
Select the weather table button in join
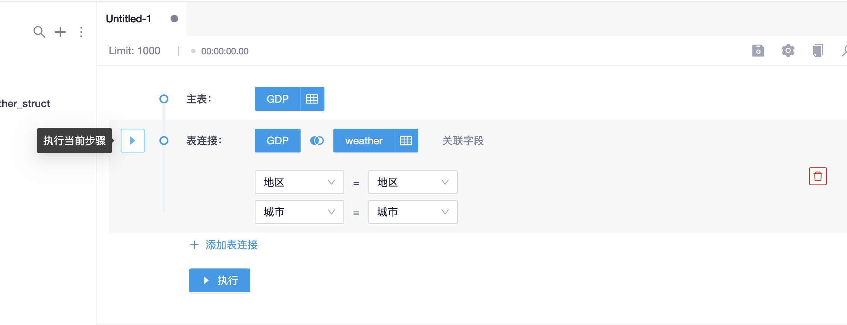[x=364, y=141]
